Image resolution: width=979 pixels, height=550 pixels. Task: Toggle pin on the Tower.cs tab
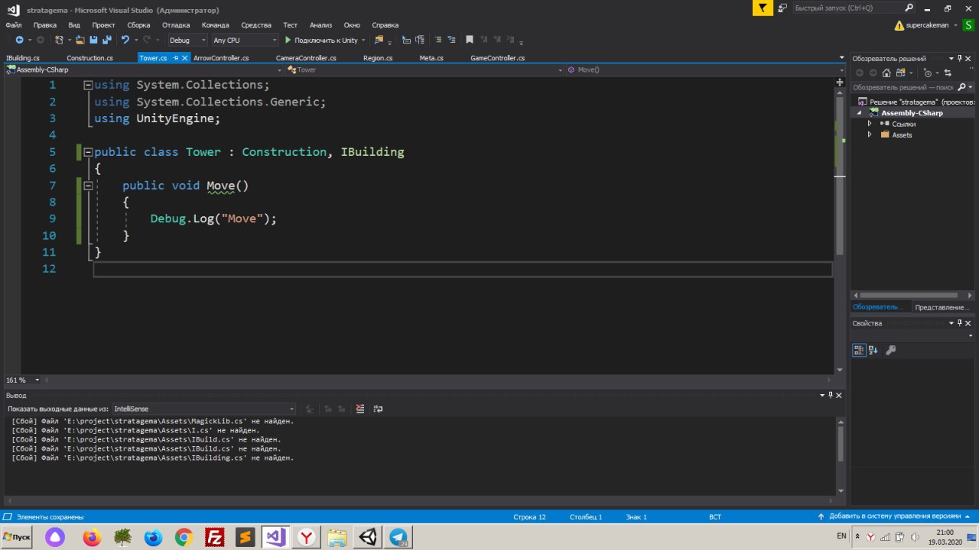176,58
